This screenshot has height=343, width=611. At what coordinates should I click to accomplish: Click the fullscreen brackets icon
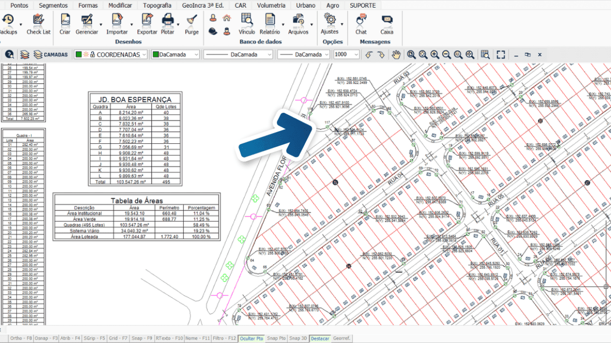tap(500, 54)
